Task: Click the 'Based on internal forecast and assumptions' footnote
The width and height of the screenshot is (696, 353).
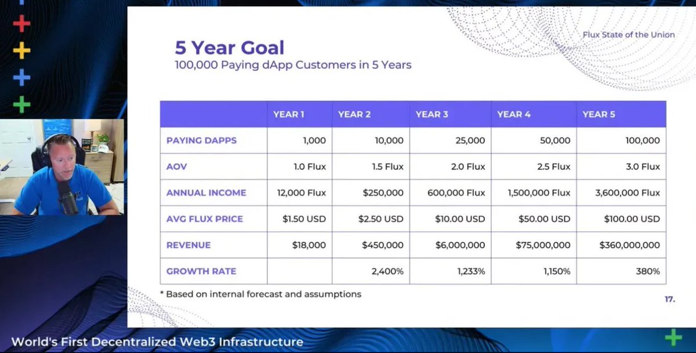Action: click(260, 294)
